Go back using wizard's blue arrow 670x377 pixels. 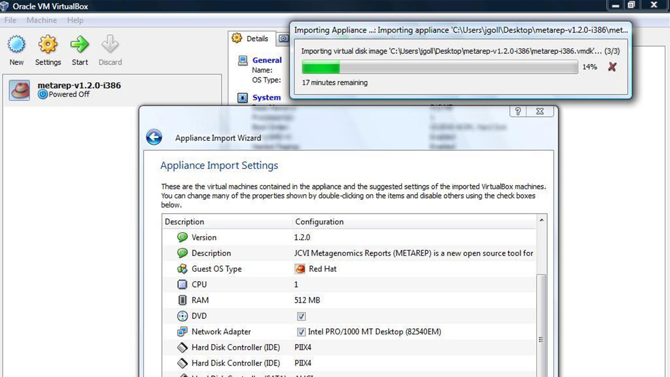click(154, 137)
